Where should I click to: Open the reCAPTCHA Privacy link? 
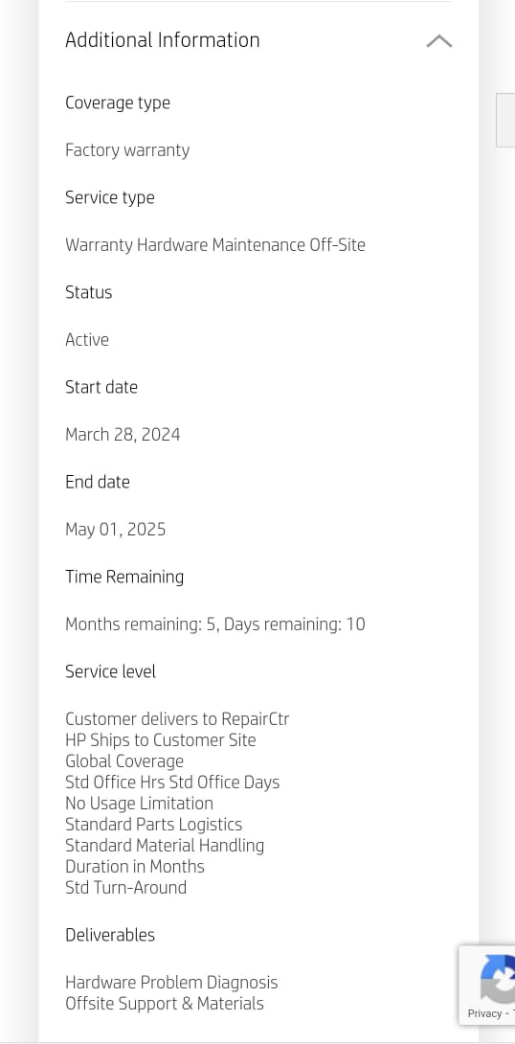[x=484, y=1013]
